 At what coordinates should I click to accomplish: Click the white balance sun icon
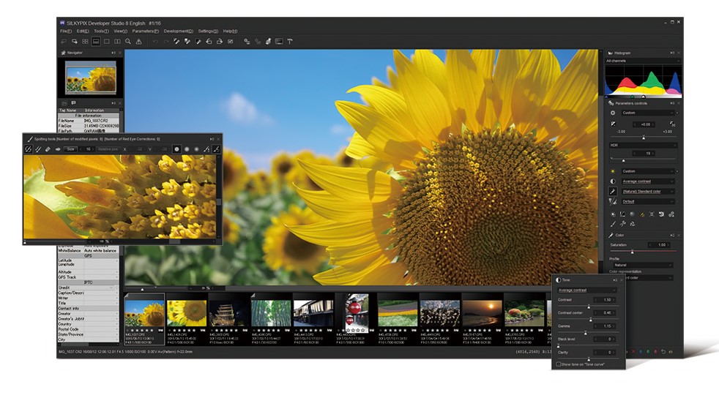coord(613,171)
